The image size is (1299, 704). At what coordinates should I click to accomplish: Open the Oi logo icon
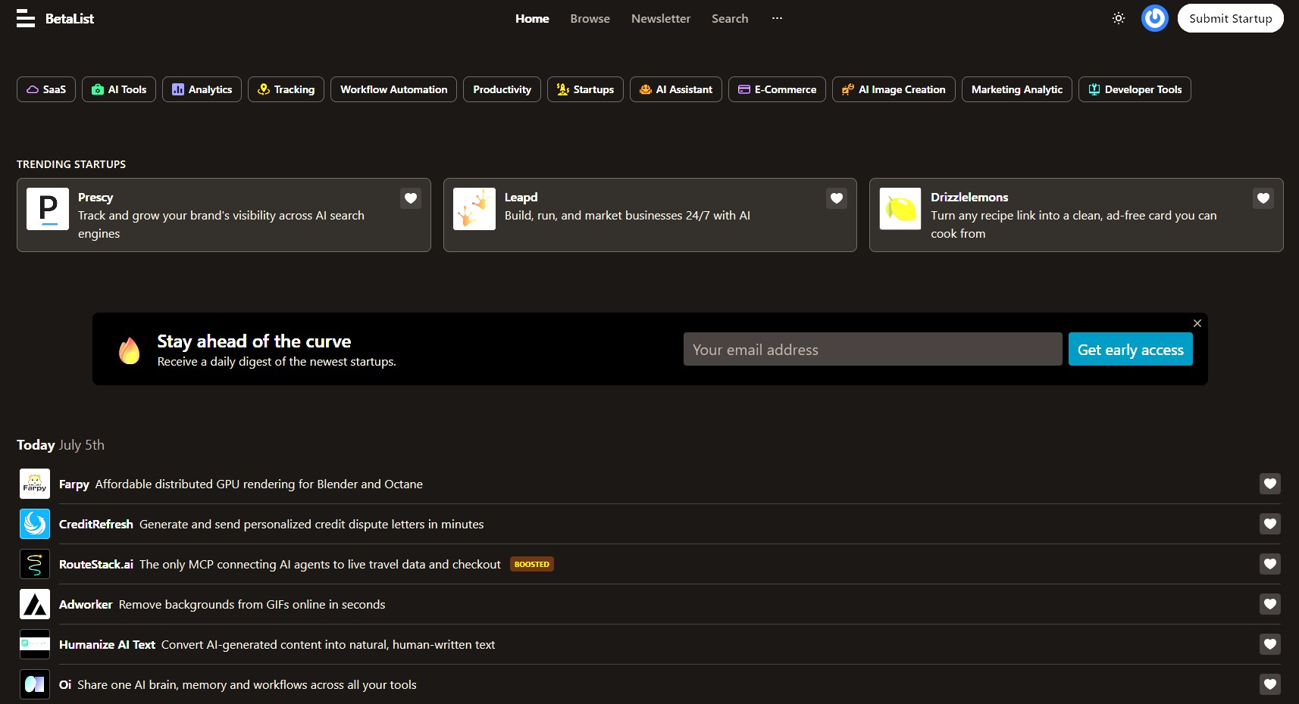click(35, 684)
